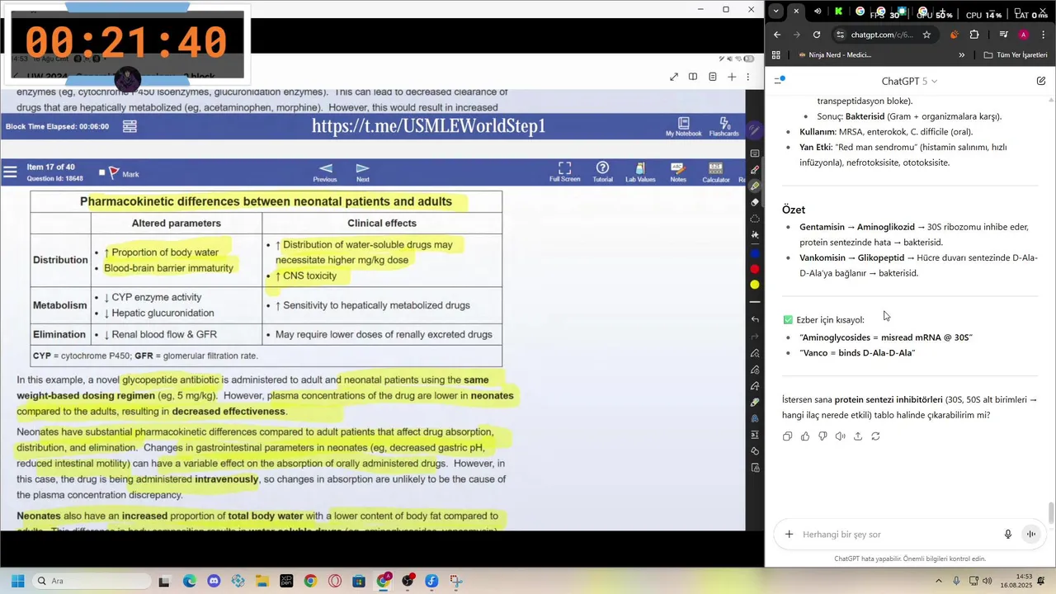Open Full Screen mode in UWorld
1056x594 pixels.
pyautogui.click(x=565, y=172)
